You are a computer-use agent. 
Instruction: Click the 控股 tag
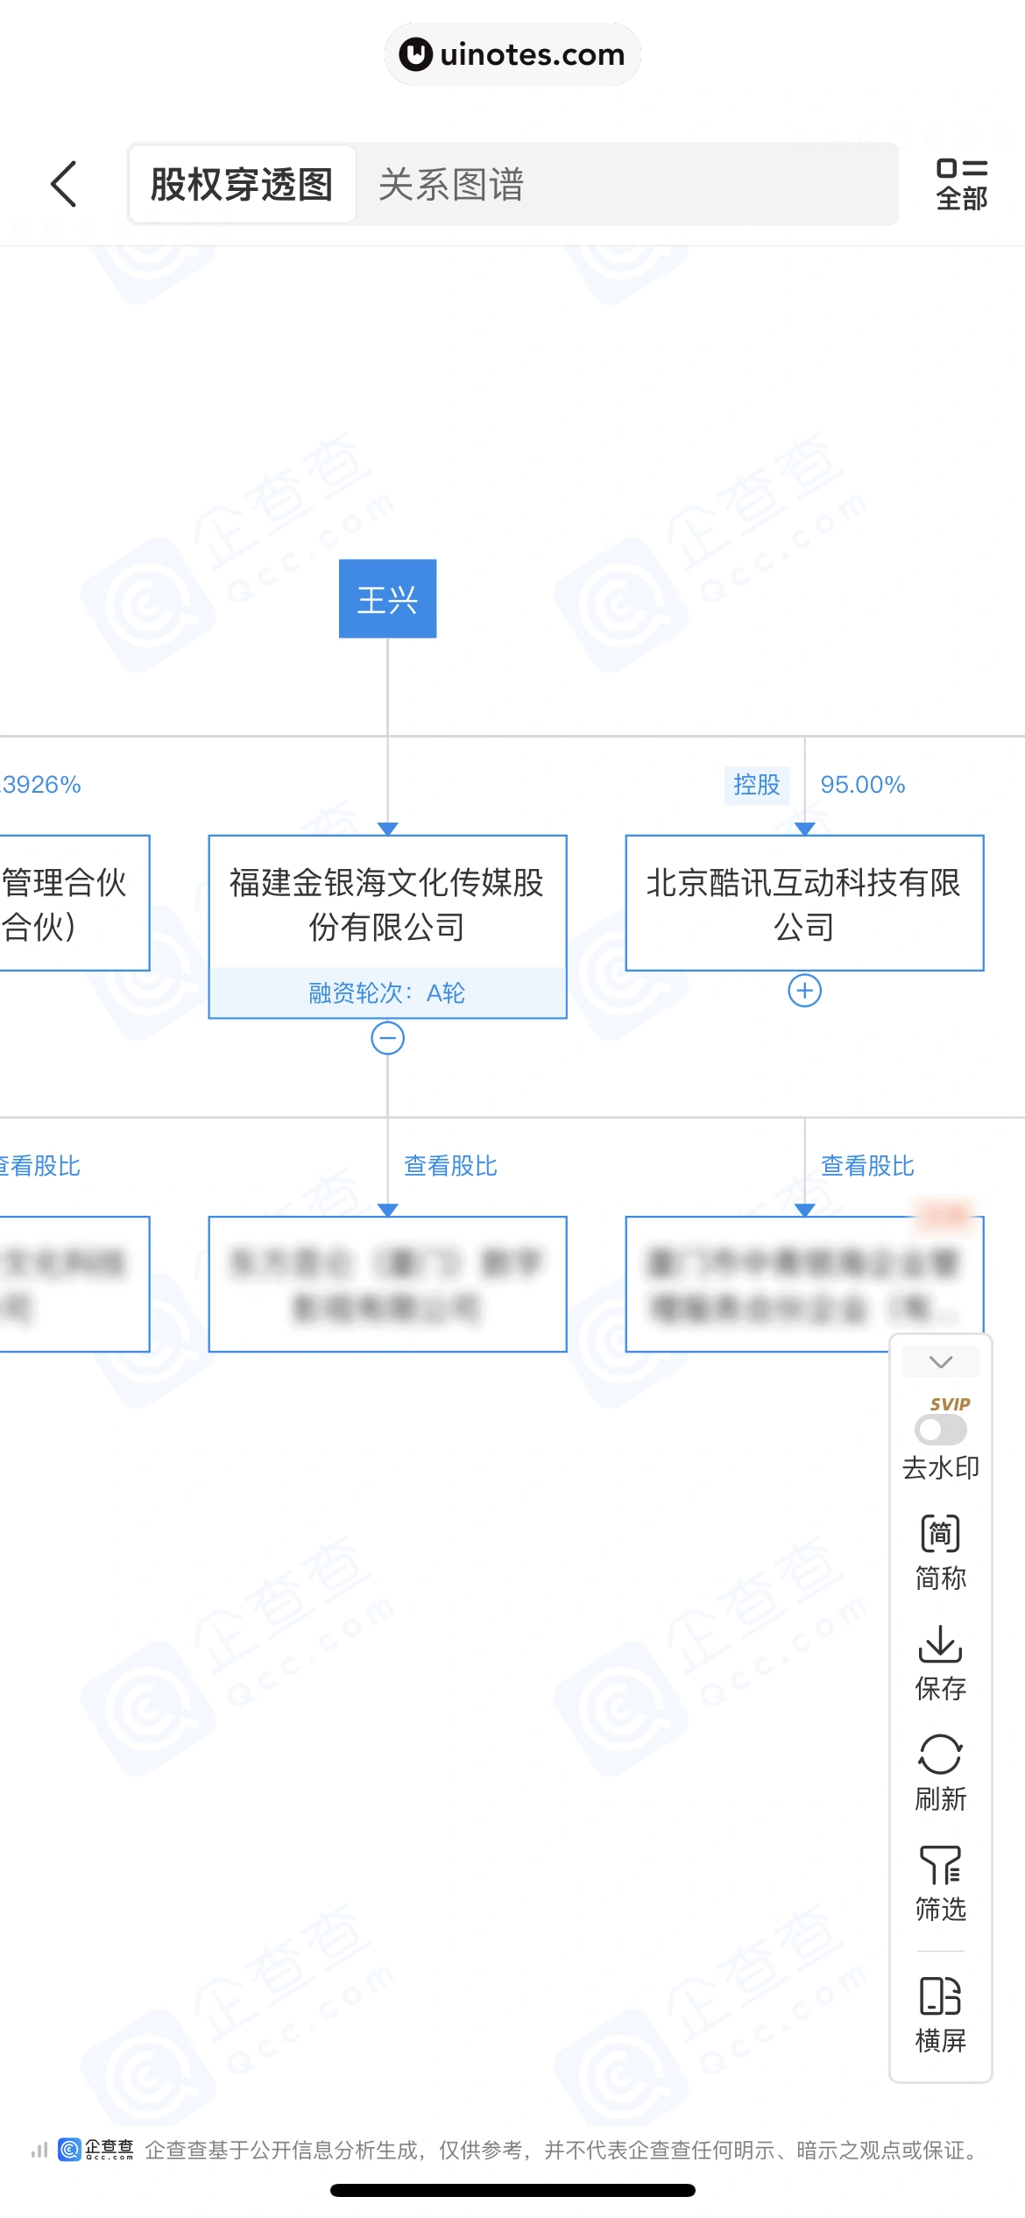756,785
